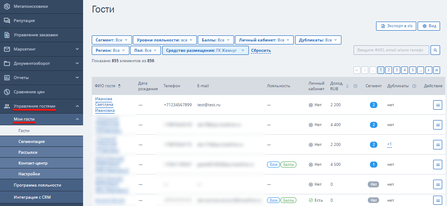Image resolution: width=447 pixels, height=206 pixels.
Task: Open guest Иванова Светлана Ивановна link
Action: click(x=105, y=105)
